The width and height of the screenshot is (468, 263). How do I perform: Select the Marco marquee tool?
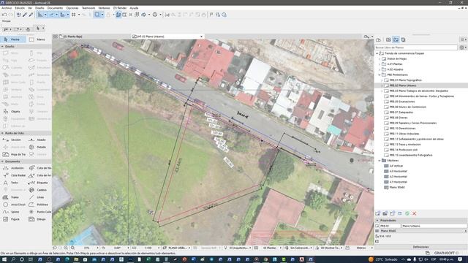coord(38,39)
